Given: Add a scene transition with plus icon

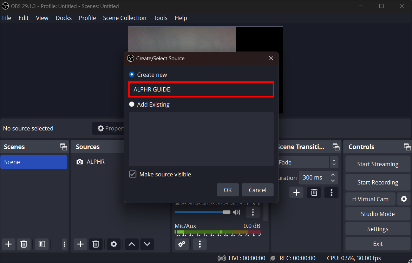Looking at the screenshot, I should point(296,193).
